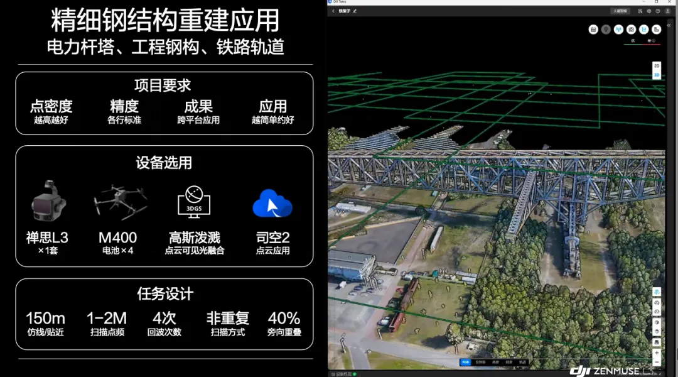Toggle the RTK signal tower icon

[618, 30]
